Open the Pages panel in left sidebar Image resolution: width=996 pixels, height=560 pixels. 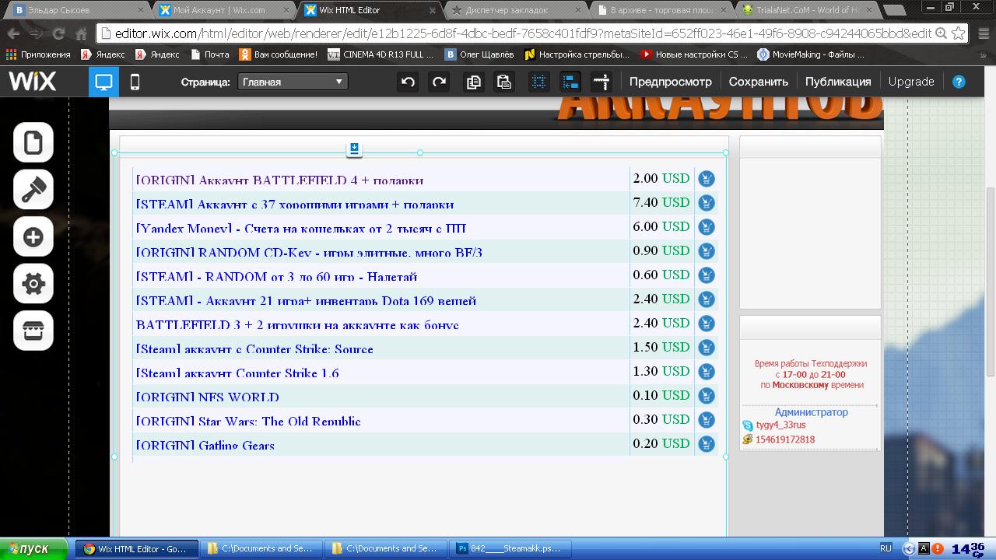pyautogui.click(x=33, y=143)
